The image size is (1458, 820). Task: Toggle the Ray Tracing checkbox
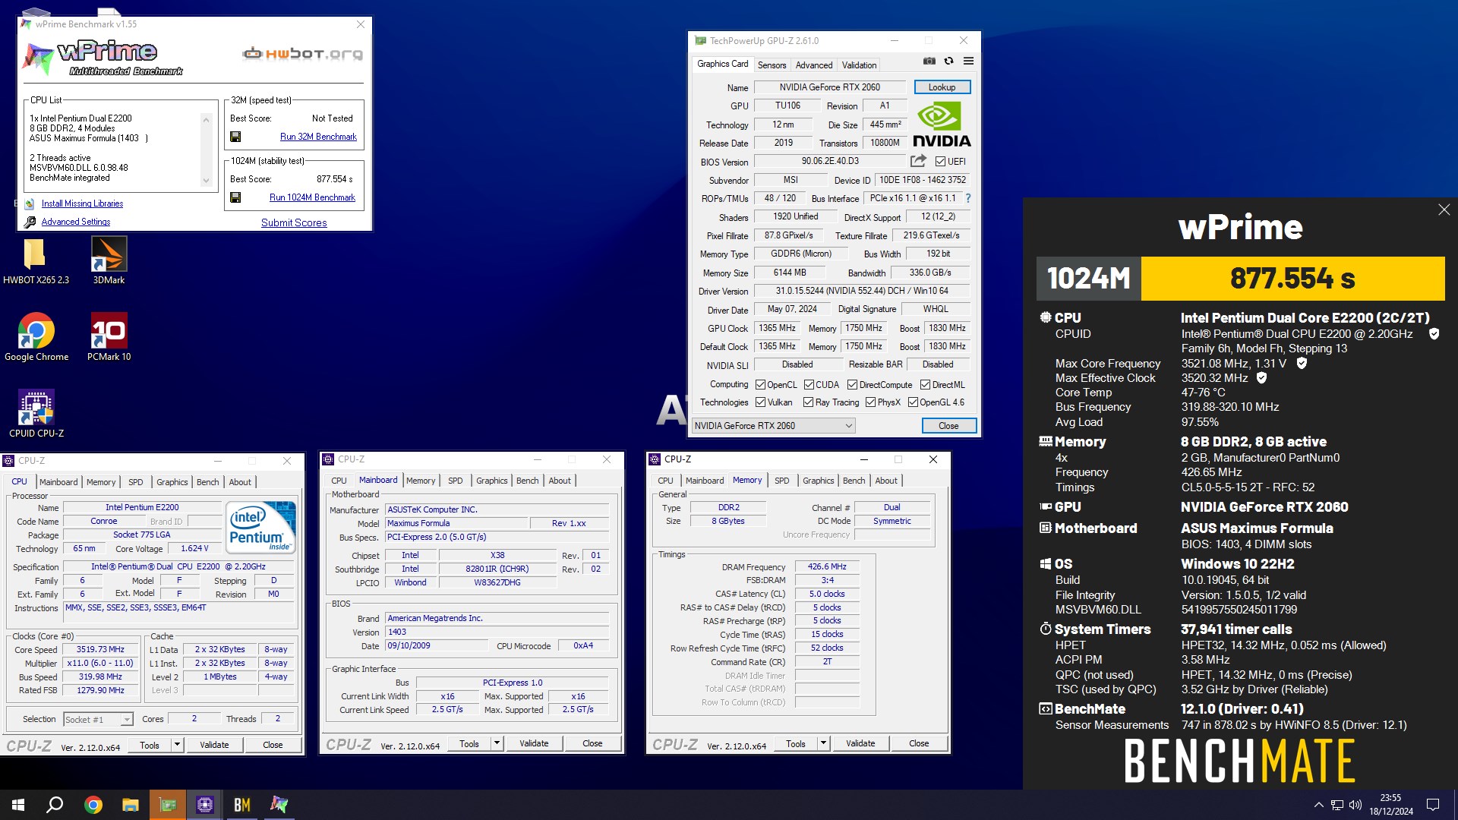[808, 402]
